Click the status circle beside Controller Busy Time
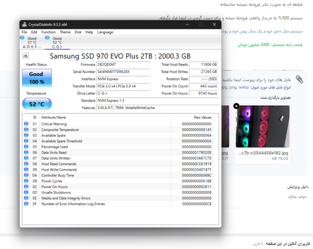313x249 pixels. (x=26, y=175)
